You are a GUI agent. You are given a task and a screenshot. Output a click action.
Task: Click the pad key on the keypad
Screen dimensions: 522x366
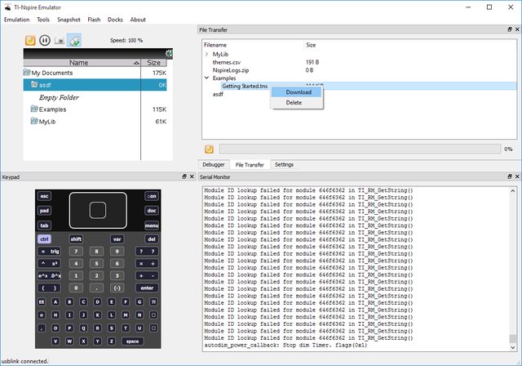point(44,211)
